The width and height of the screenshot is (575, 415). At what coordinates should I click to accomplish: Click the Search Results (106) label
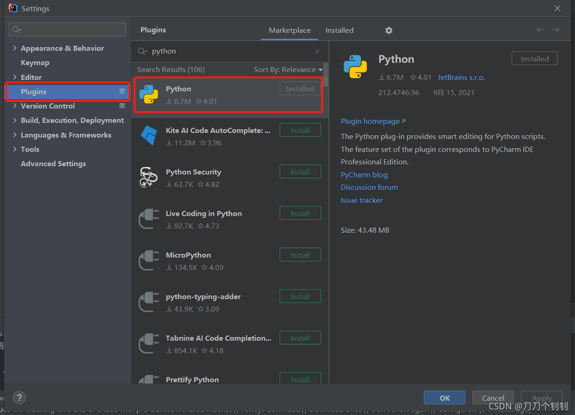tap(171, 69)
